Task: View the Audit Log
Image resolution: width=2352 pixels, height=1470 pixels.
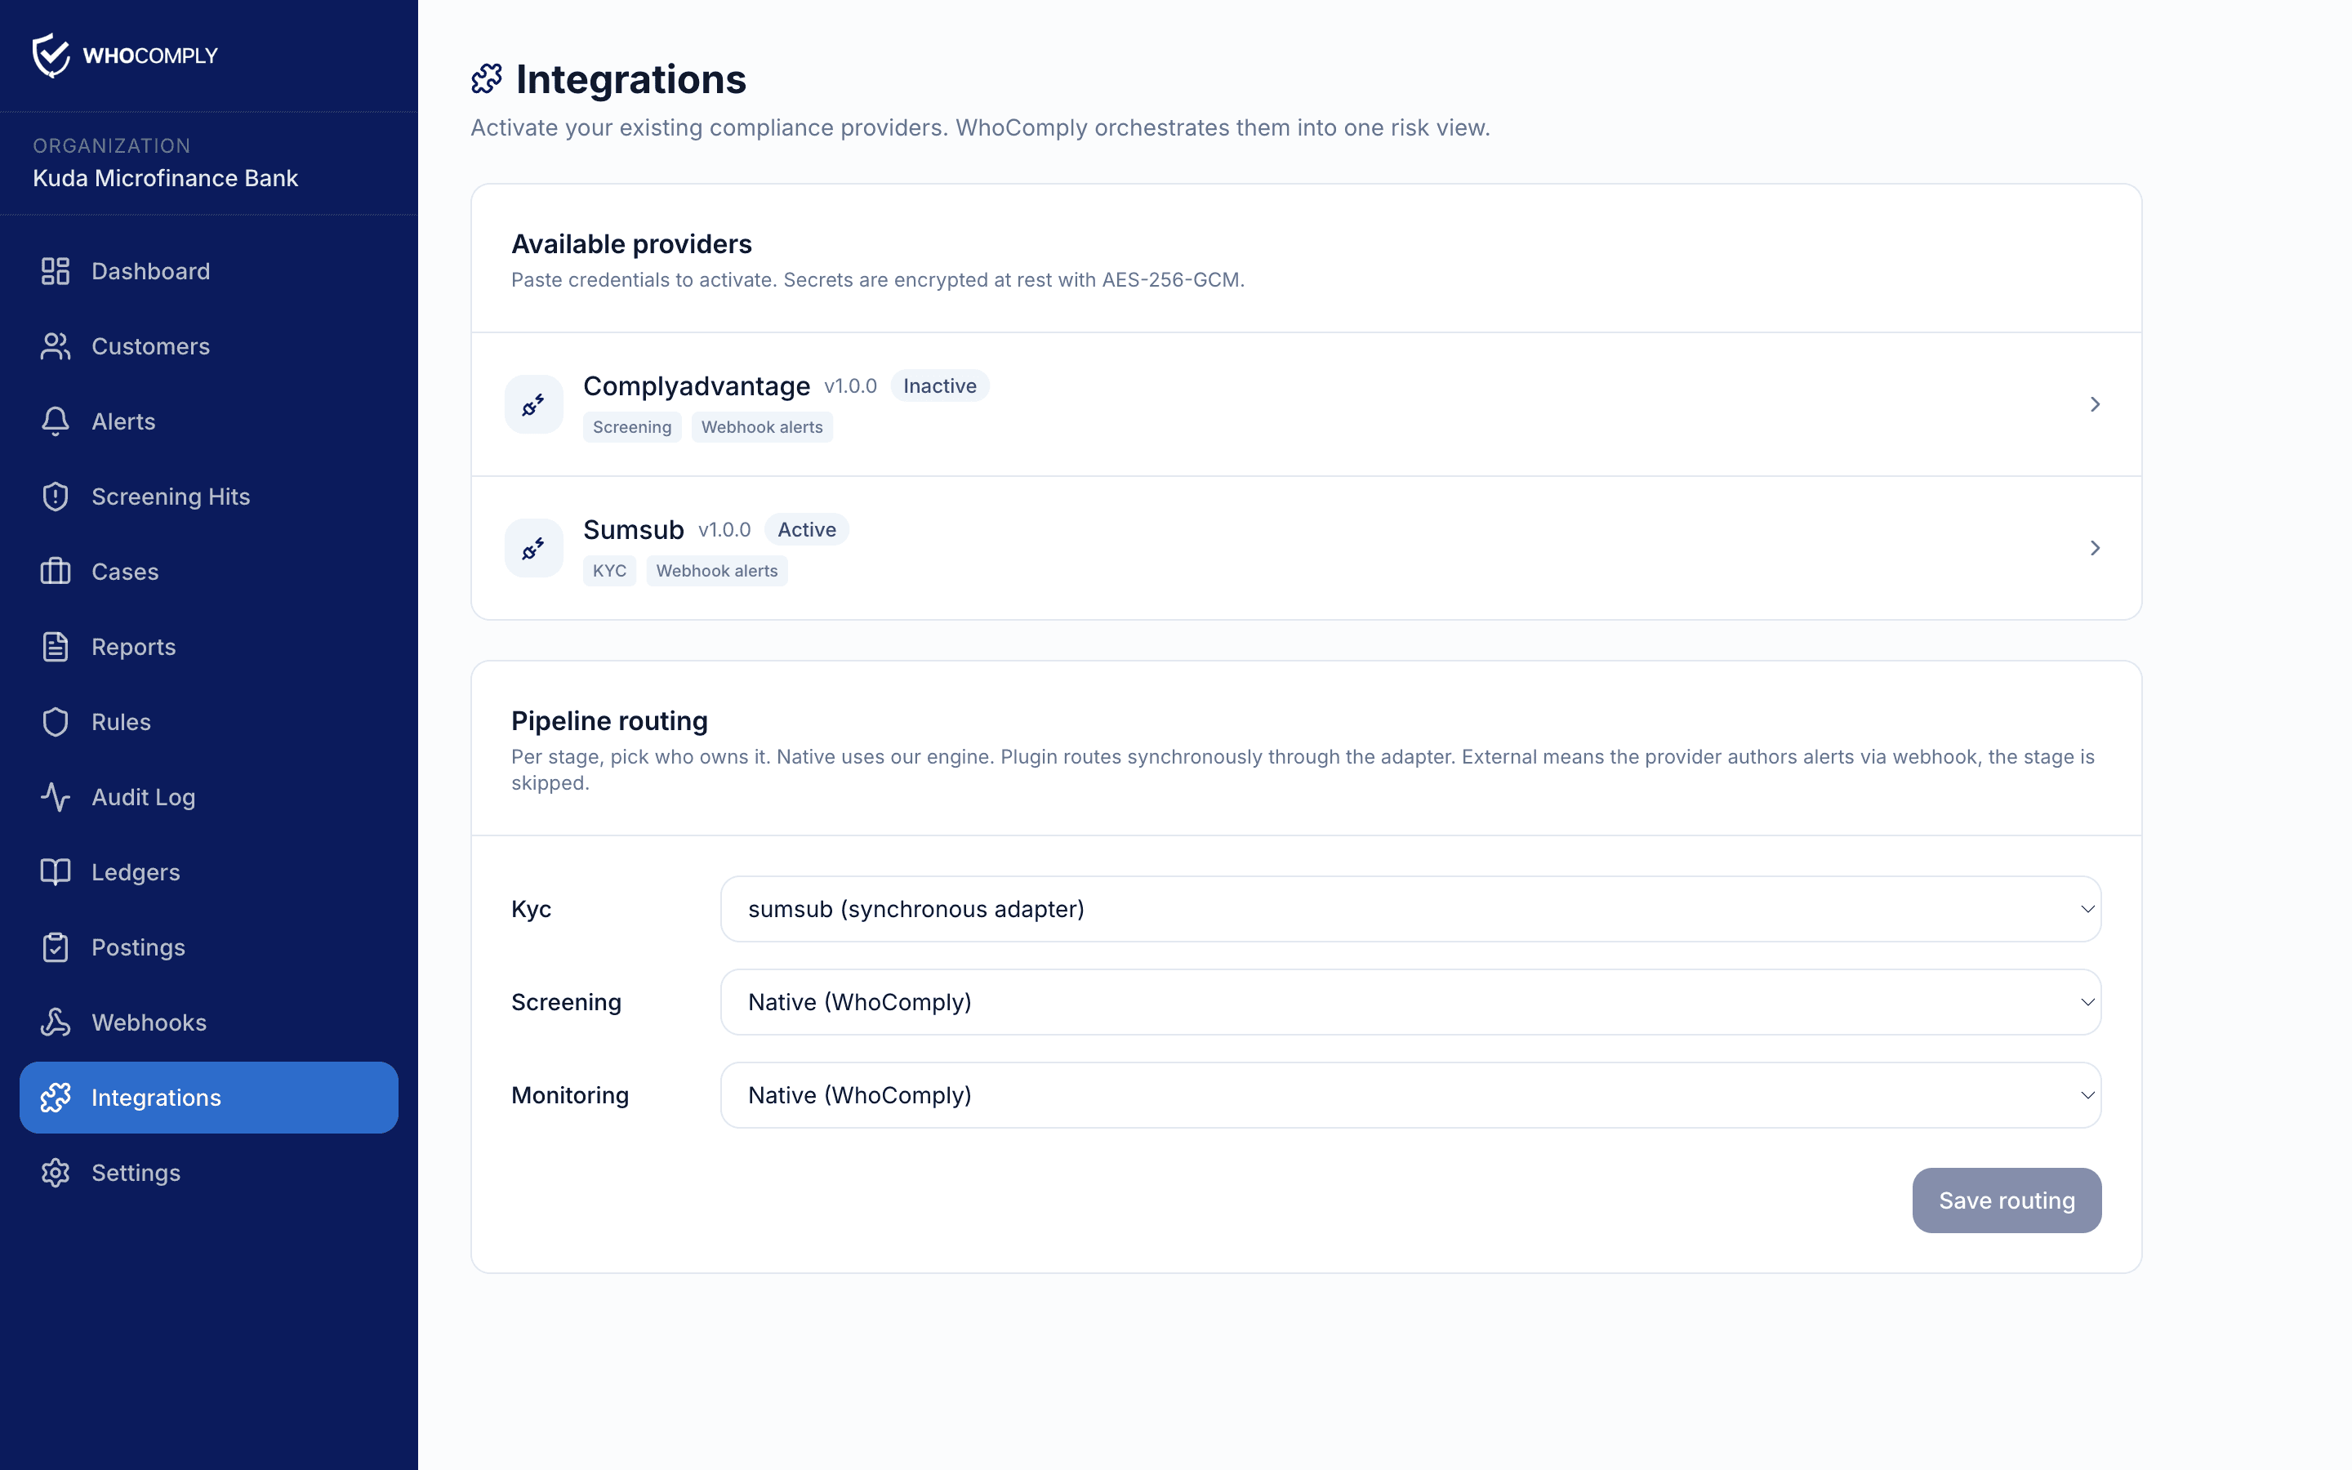Action: (x=209, y=797)
